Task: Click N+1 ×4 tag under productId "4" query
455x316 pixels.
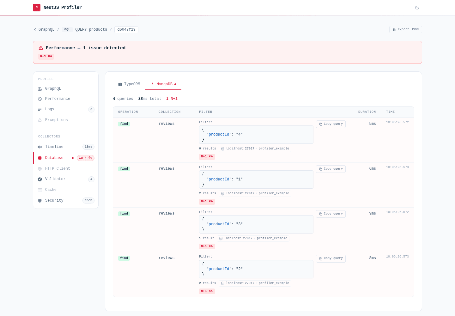Action: pos(207,156)
